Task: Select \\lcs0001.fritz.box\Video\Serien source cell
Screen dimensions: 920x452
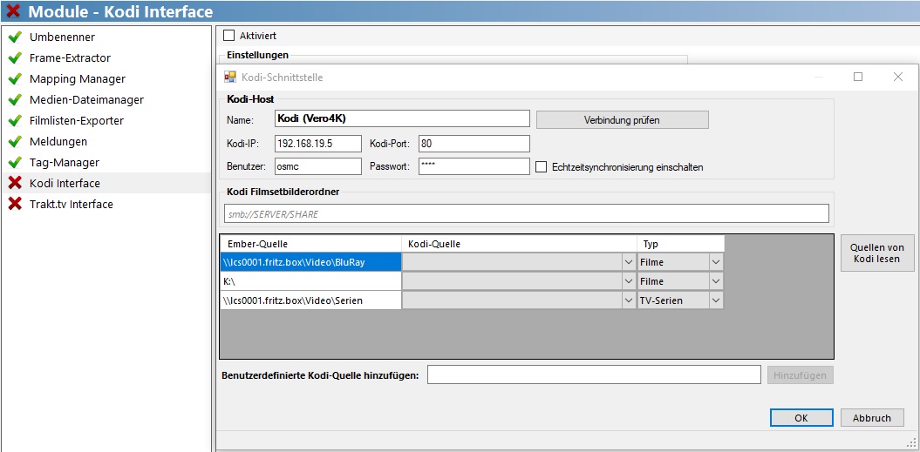Action: pos(311,300)
